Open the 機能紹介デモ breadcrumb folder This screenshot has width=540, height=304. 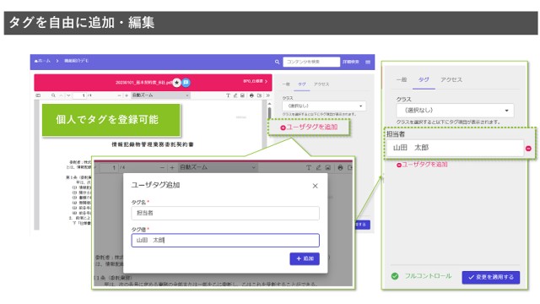[x=76, y=61]
